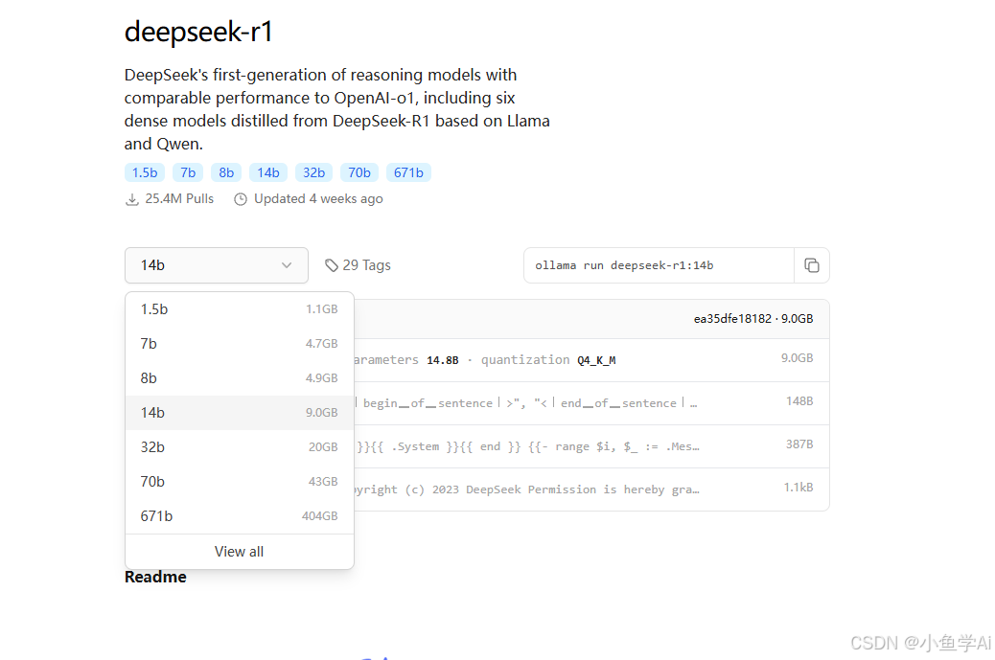Click the 7b parameter tag

(188, 172)
